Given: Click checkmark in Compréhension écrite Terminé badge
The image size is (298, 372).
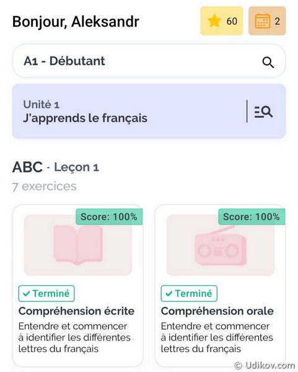Looking at the screenshot, I should pos(27,294).
